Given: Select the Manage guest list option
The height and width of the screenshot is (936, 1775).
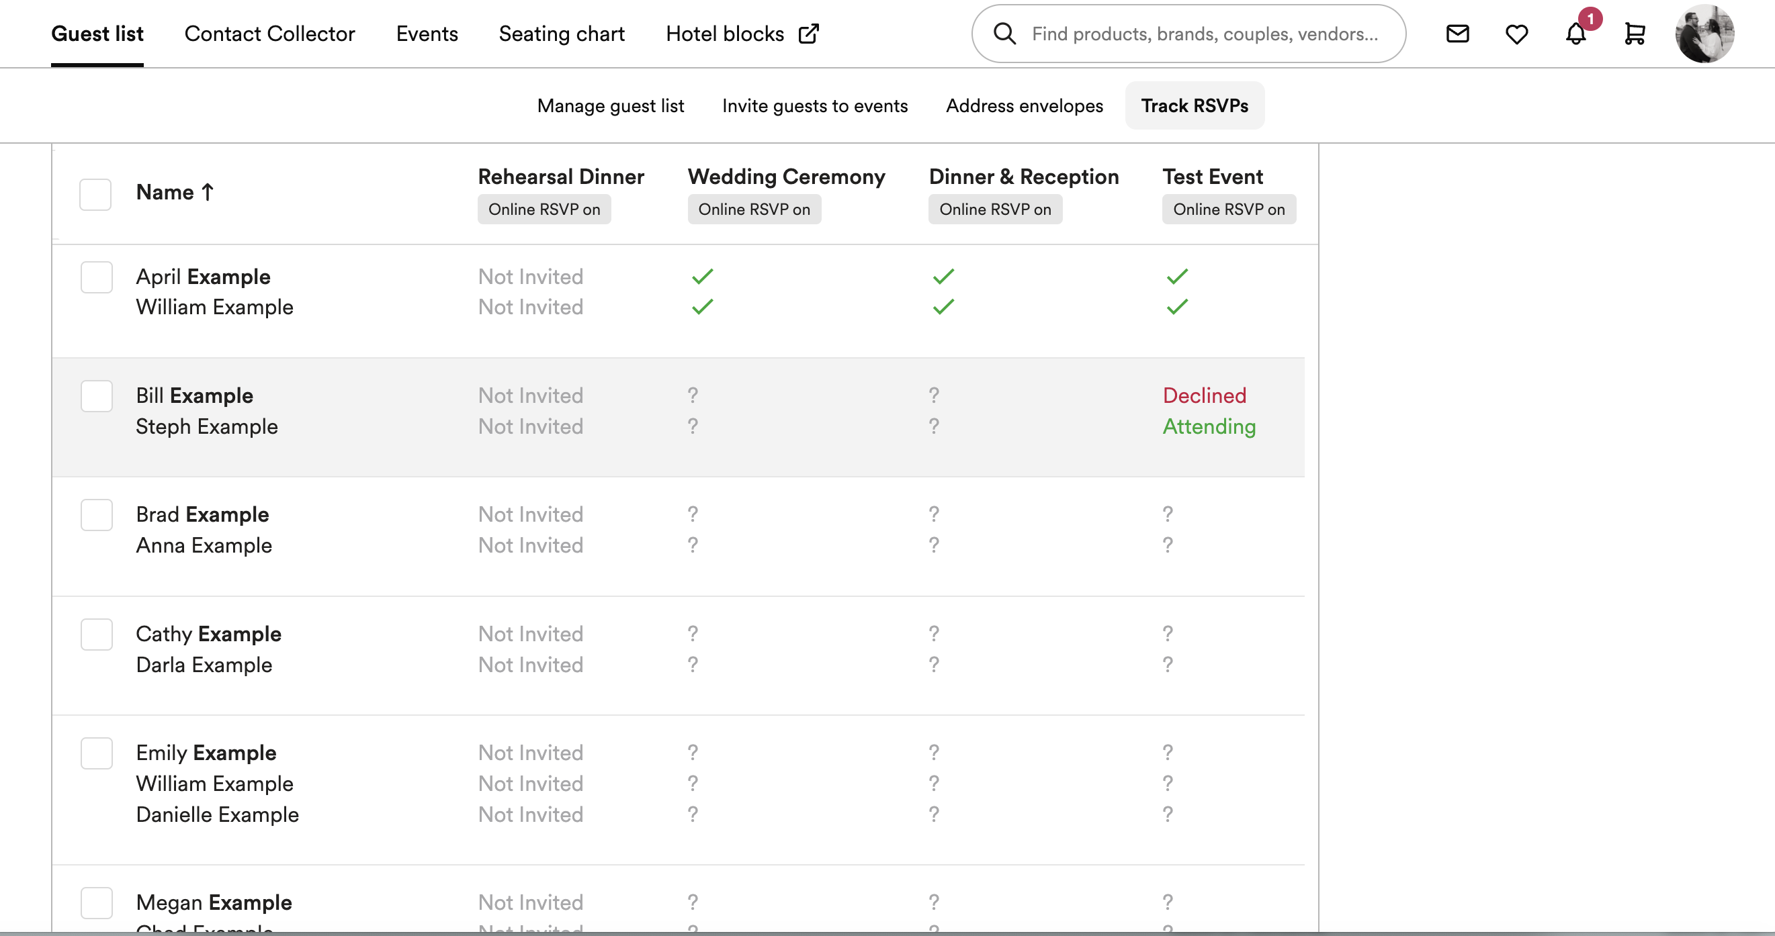Looking at the screenshot, I should [x=611, y=105].
